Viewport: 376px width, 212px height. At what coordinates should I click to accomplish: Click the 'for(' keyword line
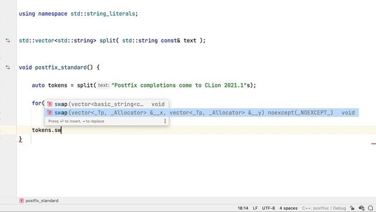tap(38, 104)
